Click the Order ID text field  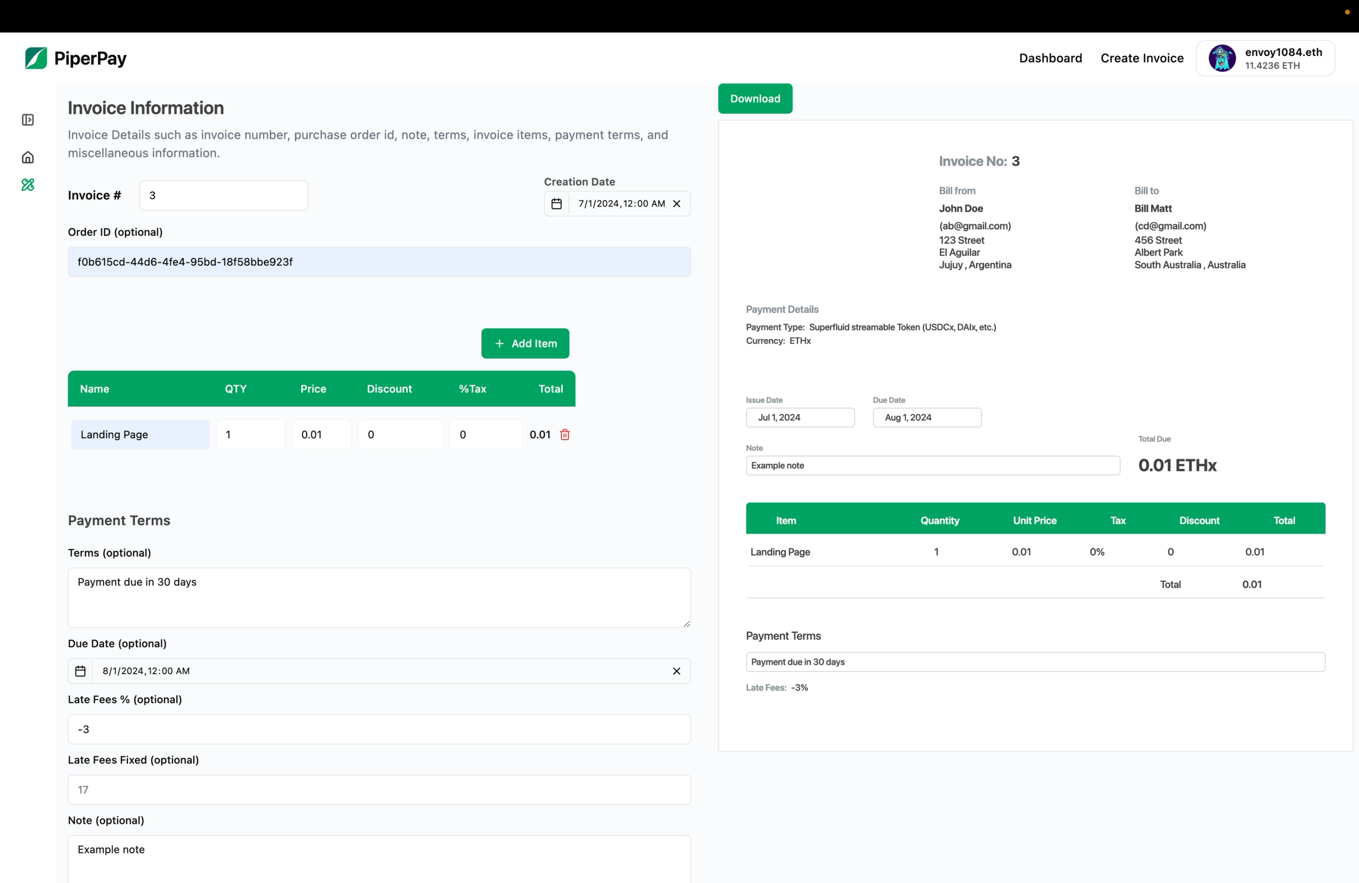tap(378, 262)
